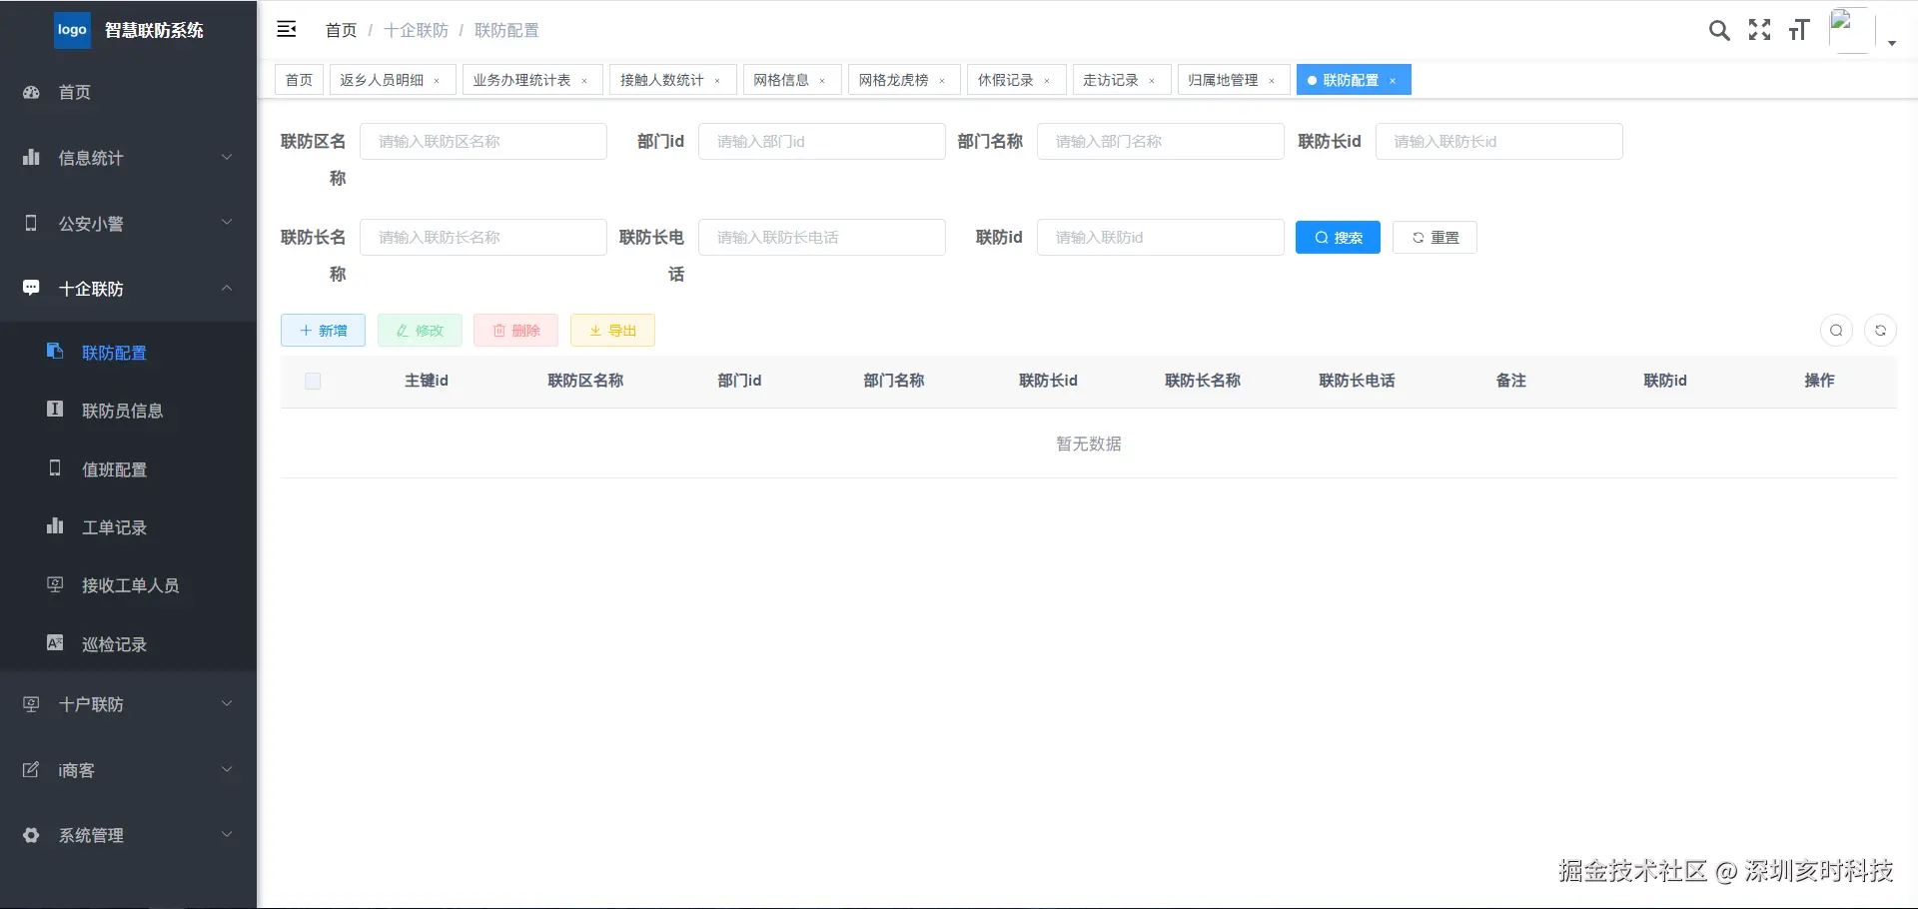Close the 网格信息 tab
The height and width of the screenshot is (909, 1918).
[822, 81]
